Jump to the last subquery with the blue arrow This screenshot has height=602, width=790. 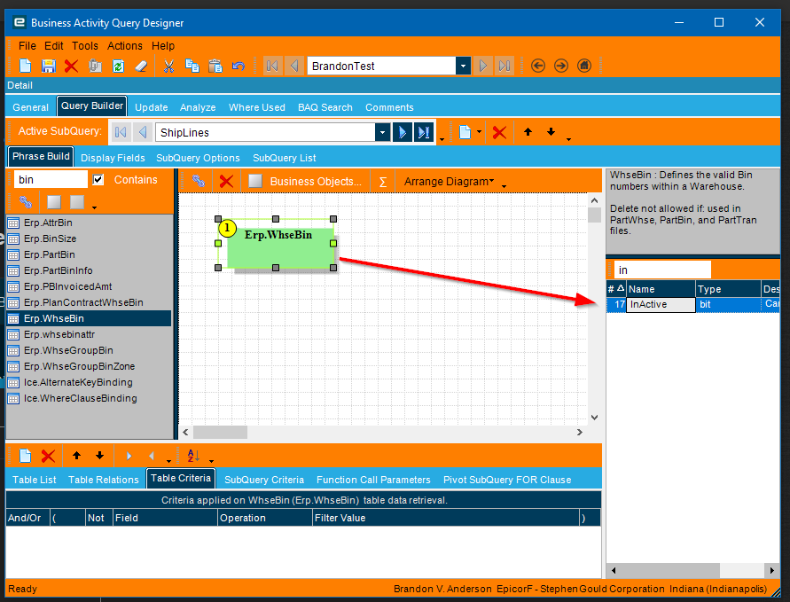click(x=424, y=132)
